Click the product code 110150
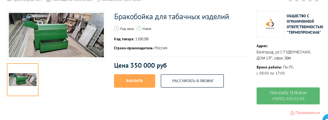This screenshot has width=328, height=120. point(142,39)
